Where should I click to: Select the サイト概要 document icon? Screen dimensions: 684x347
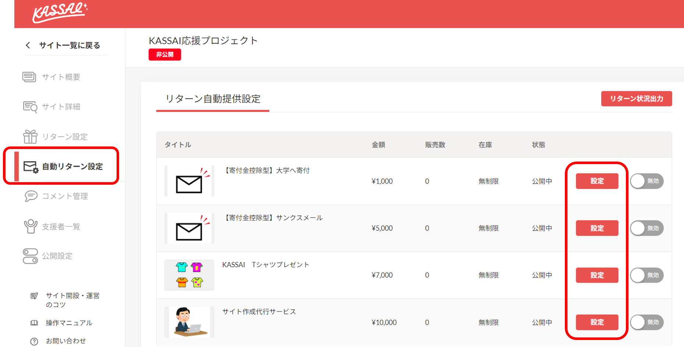point(30,77)
